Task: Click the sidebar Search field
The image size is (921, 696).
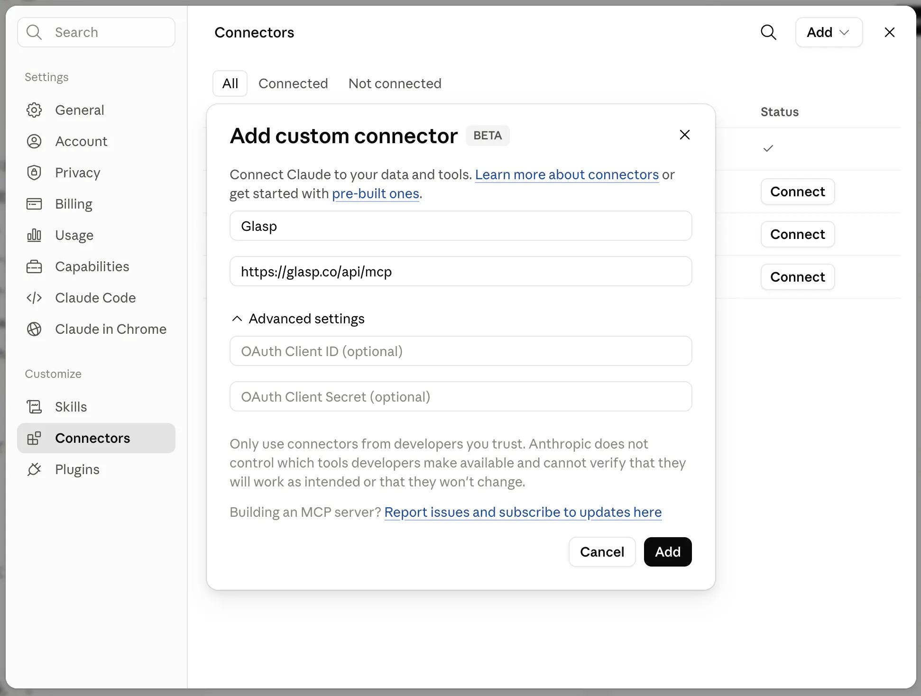Action: (96, 32)
